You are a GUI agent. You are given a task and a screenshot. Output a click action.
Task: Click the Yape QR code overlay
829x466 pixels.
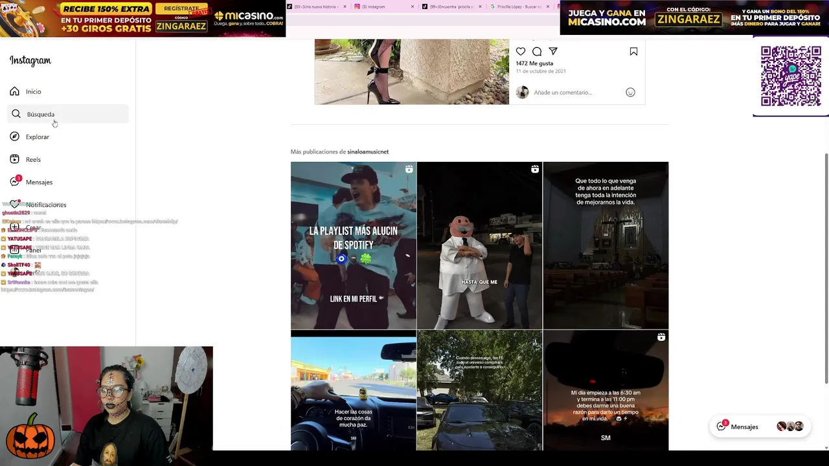click(791, 76)
